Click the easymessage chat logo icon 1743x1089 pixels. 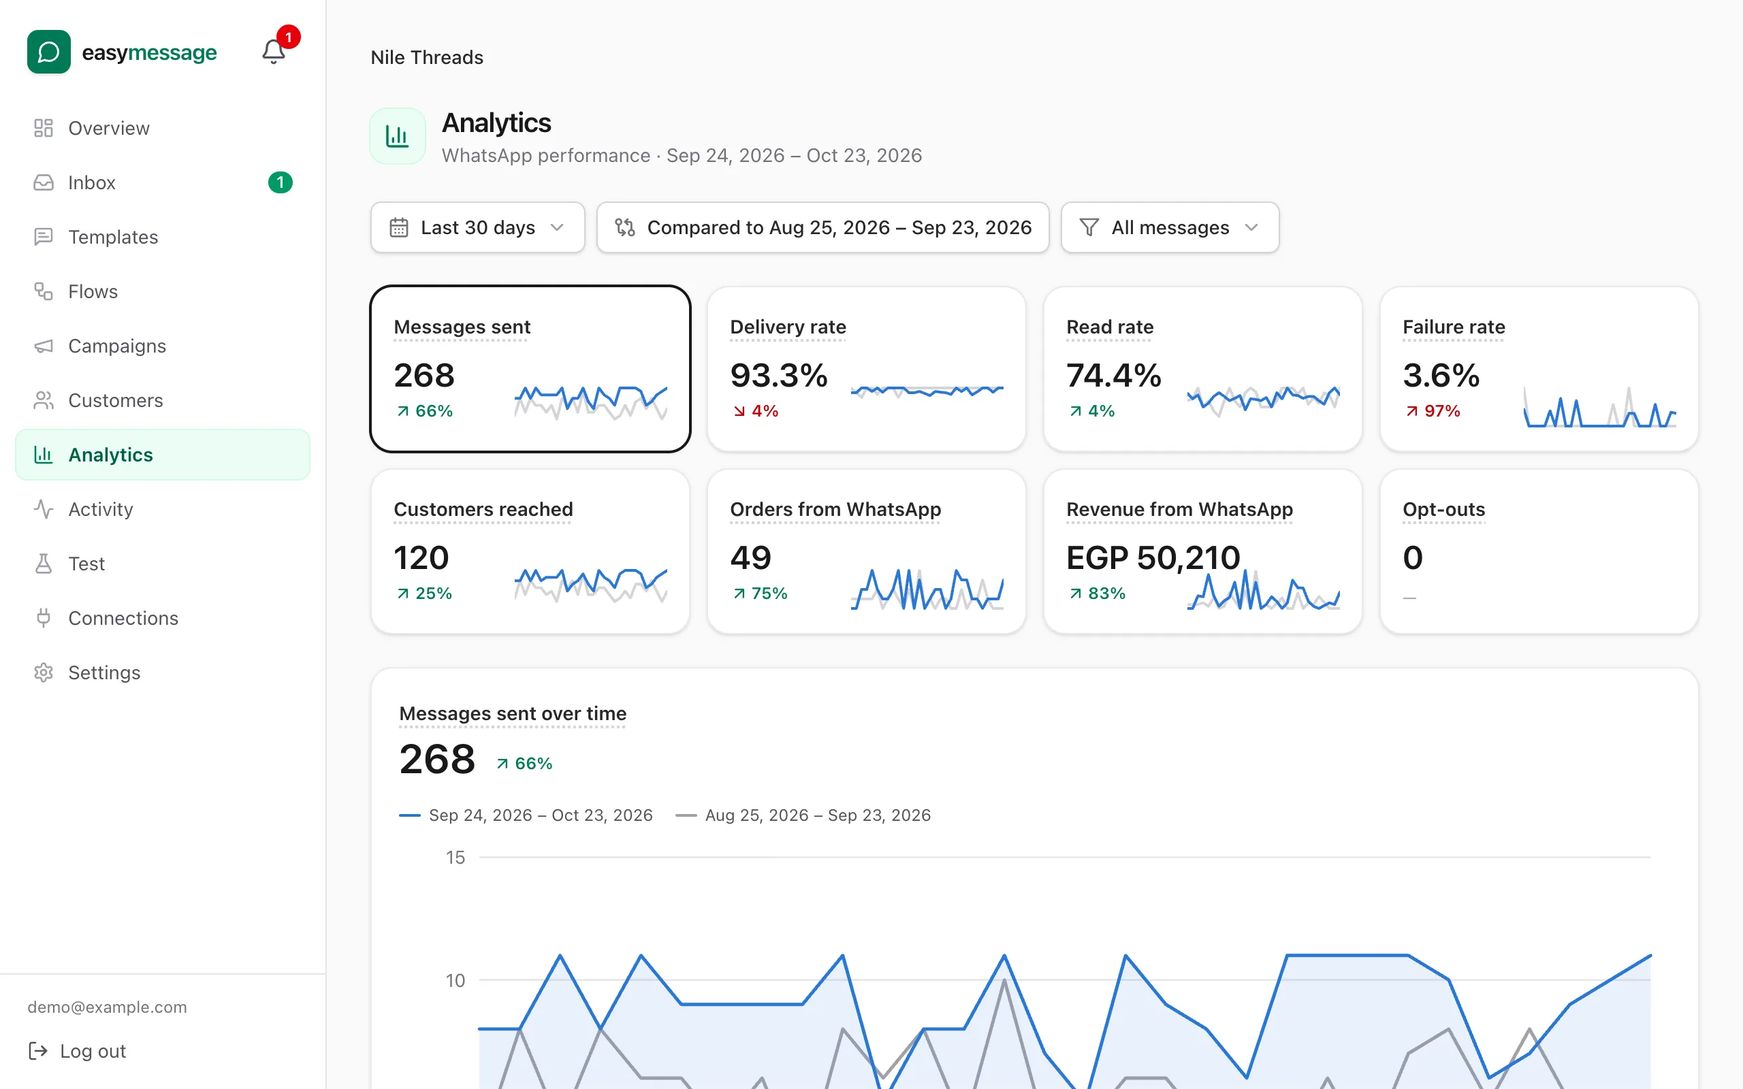tap(49, 52)
